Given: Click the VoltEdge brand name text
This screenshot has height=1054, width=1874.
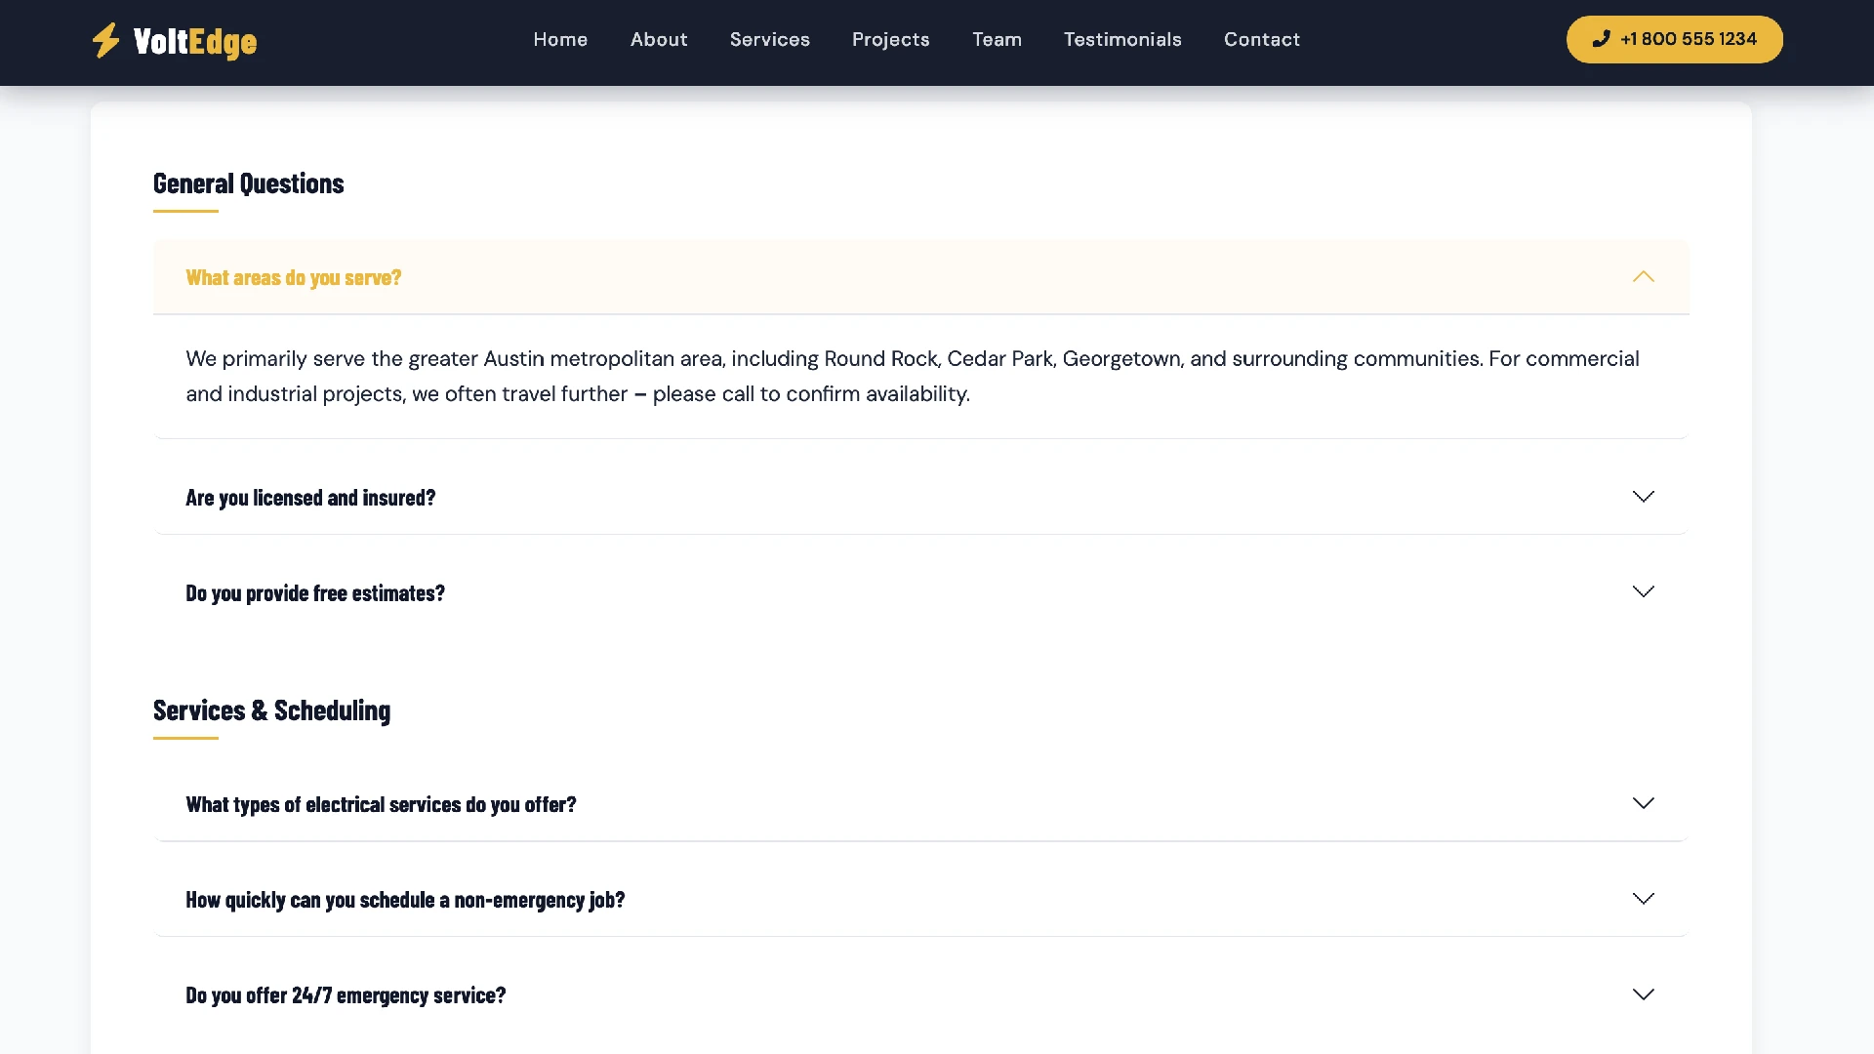Looking at the screenshot, I should (x=195, y=41).
